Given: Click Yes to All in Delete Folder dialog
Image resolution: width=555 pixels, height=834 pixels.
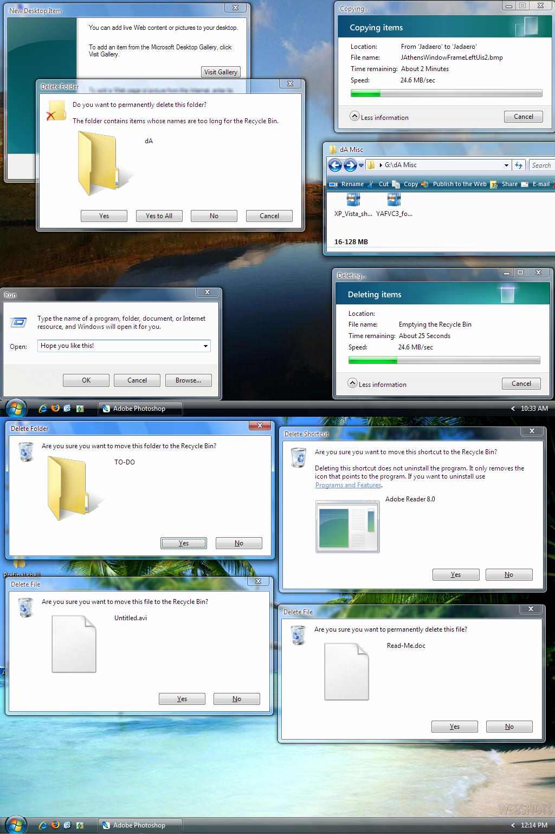Looking at the screenshot, I should (159, 215).
